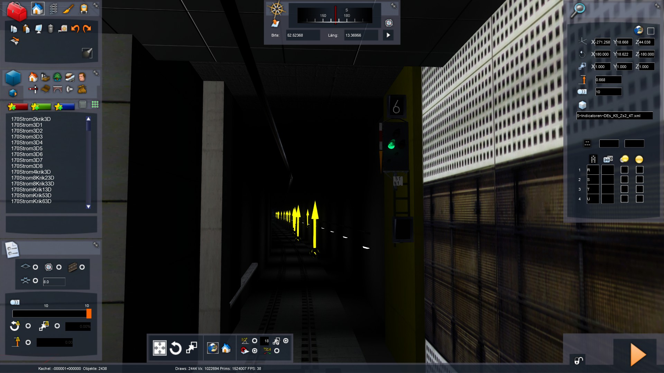664x373 pixels.
Task: Click the orange undo arrow
Action: coord(75,29)
